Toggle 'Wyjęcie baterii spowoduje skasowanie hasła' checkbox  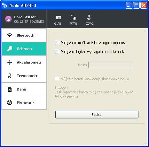click(x=57, y=79)
